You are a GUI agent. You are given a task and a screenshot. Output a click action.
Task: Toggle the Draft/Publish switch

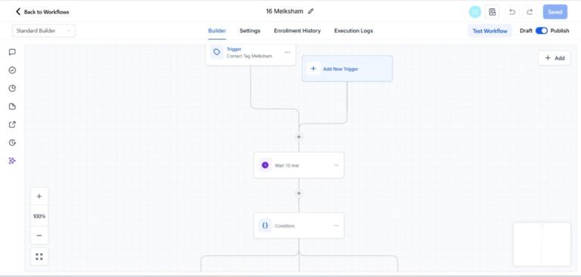click(542, 31)
